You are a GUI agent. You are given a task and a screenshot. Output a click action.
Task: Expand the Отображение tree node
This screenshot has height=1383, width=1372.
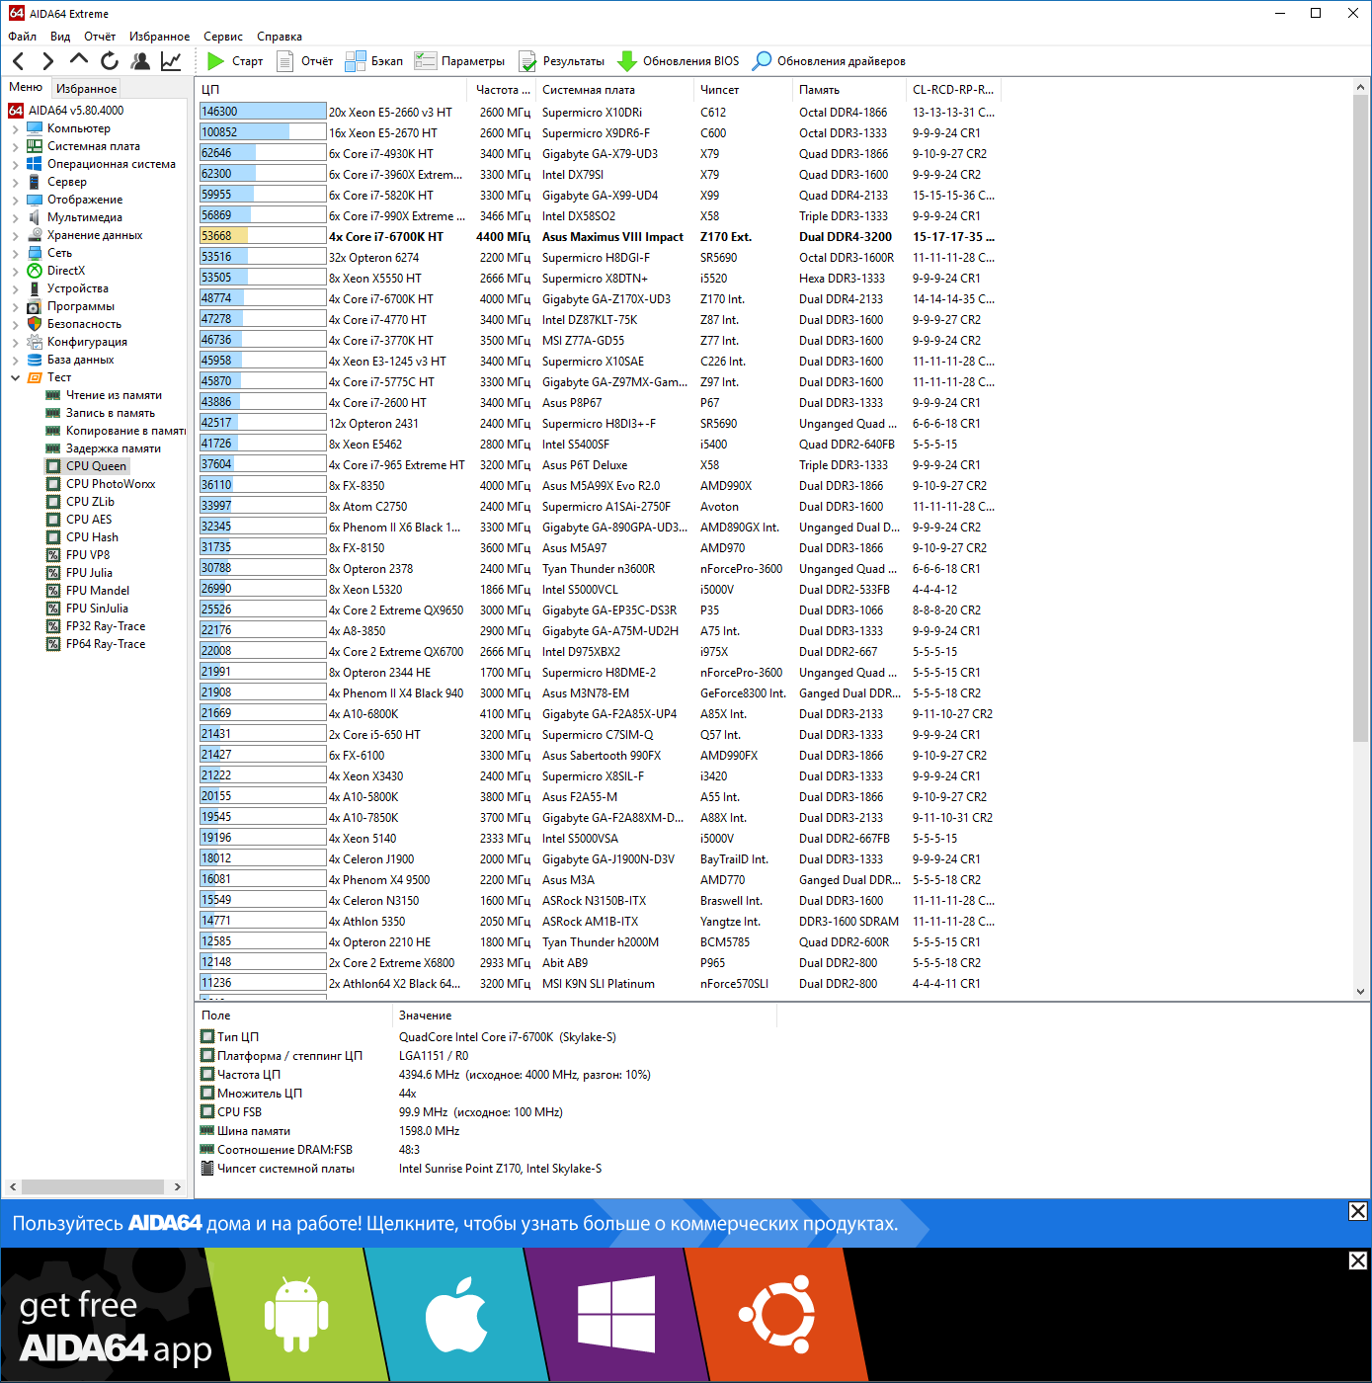tap(15, 200)
